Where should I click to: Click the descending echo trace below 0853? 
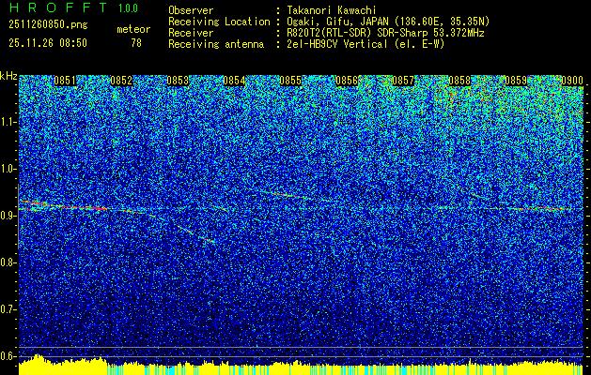[196, 233]
